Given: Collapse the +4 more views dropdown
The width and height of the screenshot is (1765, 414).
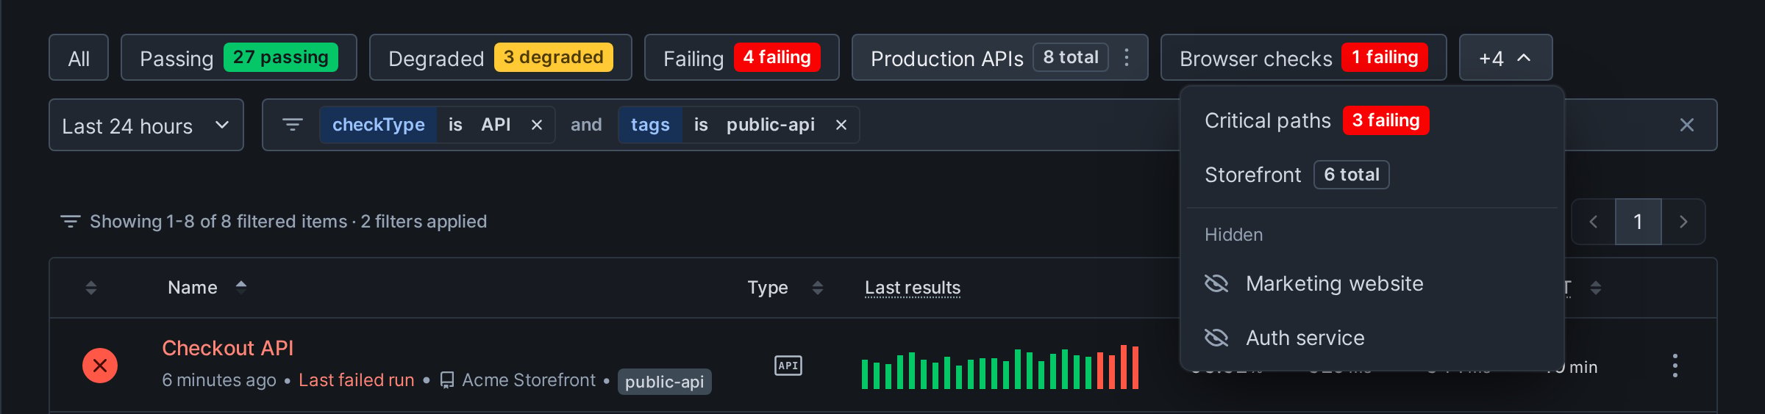Looking at the screenshot, I should pos(1505,58).
